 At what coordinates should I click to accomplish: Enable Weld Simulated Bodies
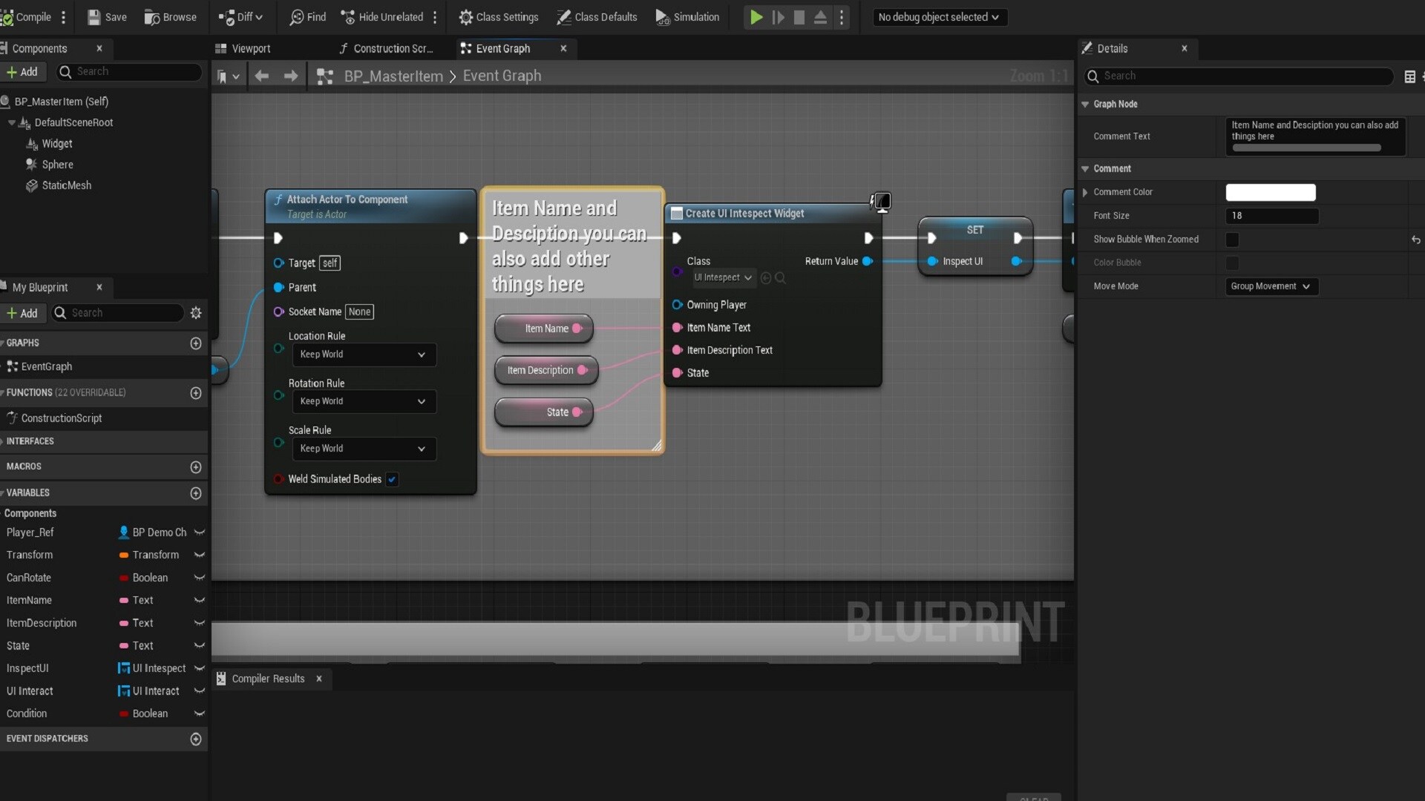[392, 480]
